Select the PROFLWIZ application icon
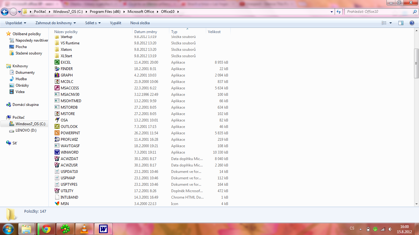 coord(57,140)
